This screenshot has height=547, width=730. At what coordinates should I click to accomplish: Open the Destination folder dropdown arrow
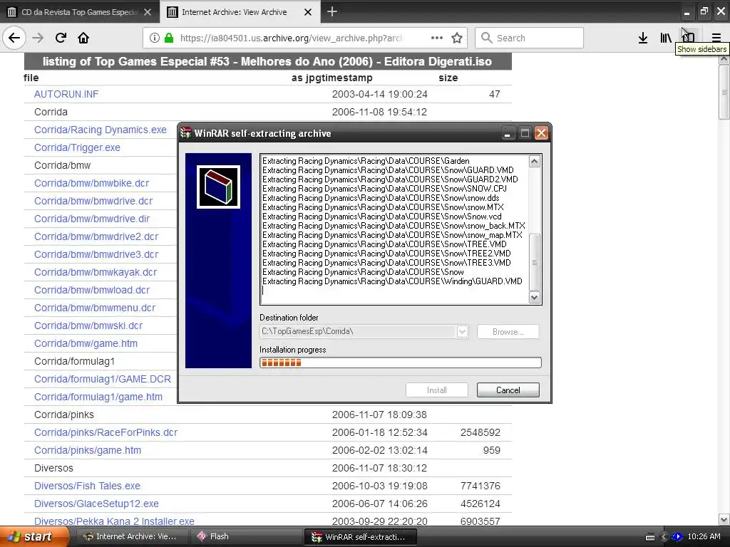(462, 332)
